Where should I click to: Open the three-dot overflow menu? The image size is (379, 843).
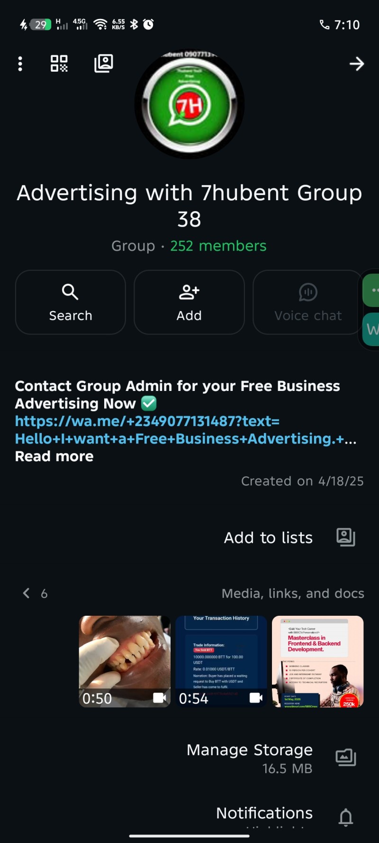[x=20, y=64]
